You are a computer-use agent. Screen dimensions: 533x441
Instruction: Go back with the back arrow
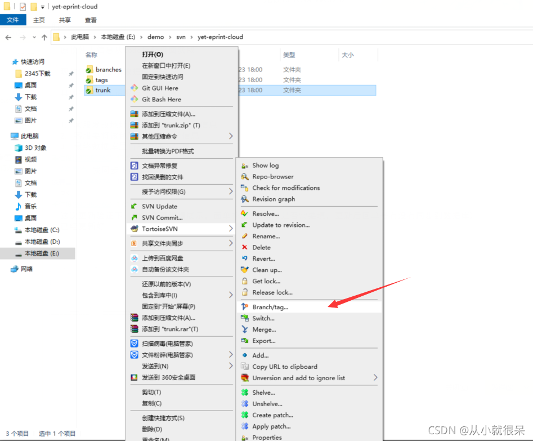tap(8, 37)
